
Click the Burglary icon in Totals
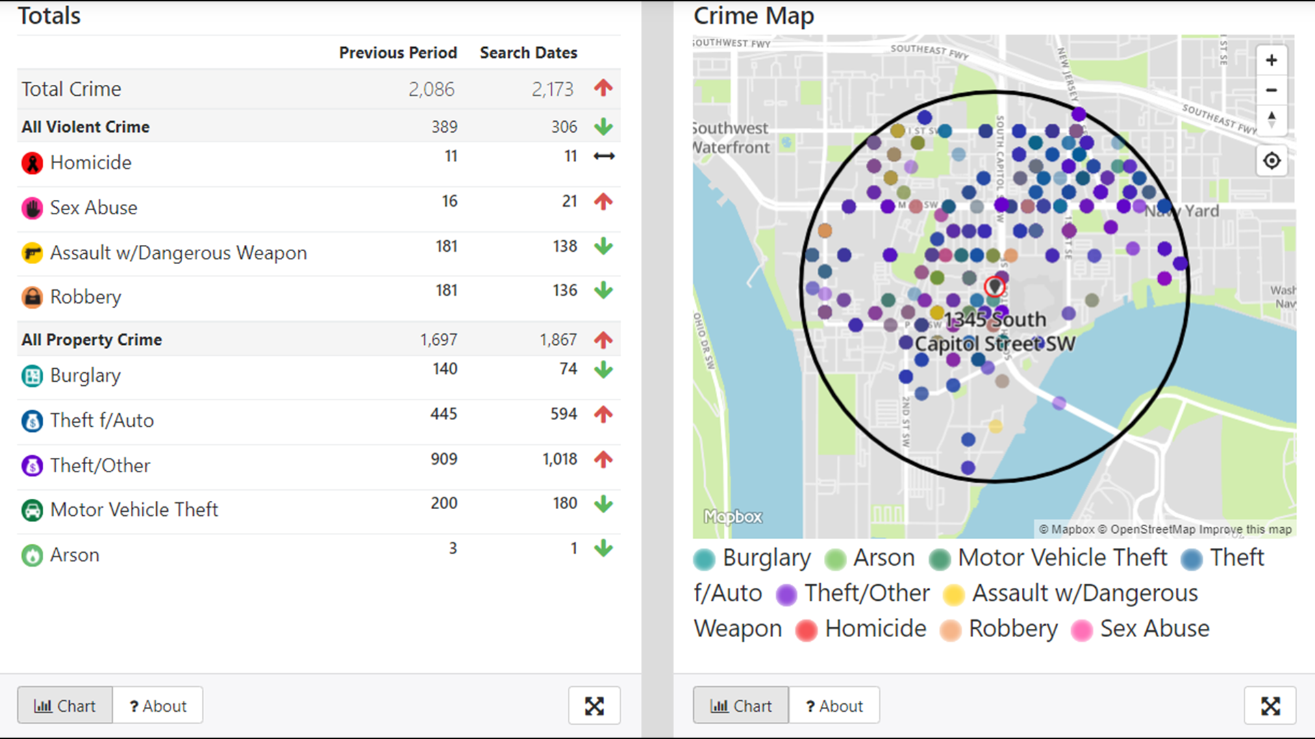[x=32, y=376]
